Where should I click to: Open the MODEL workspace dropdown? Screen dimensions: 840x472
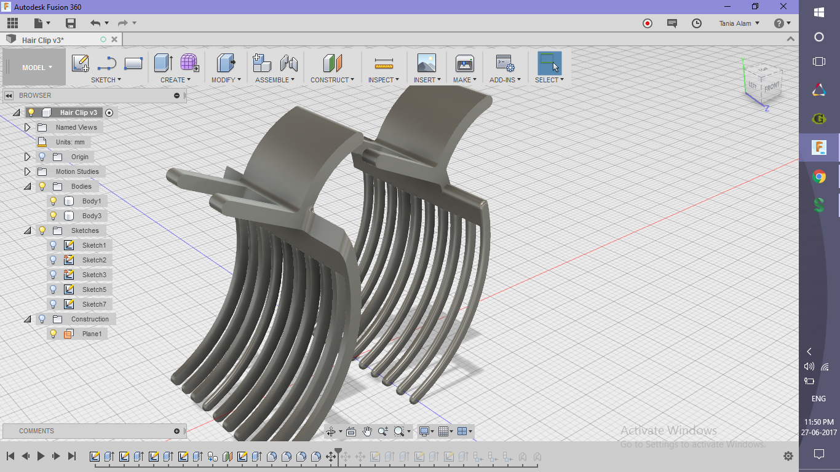pyautogui.click(x=37, y=68)
